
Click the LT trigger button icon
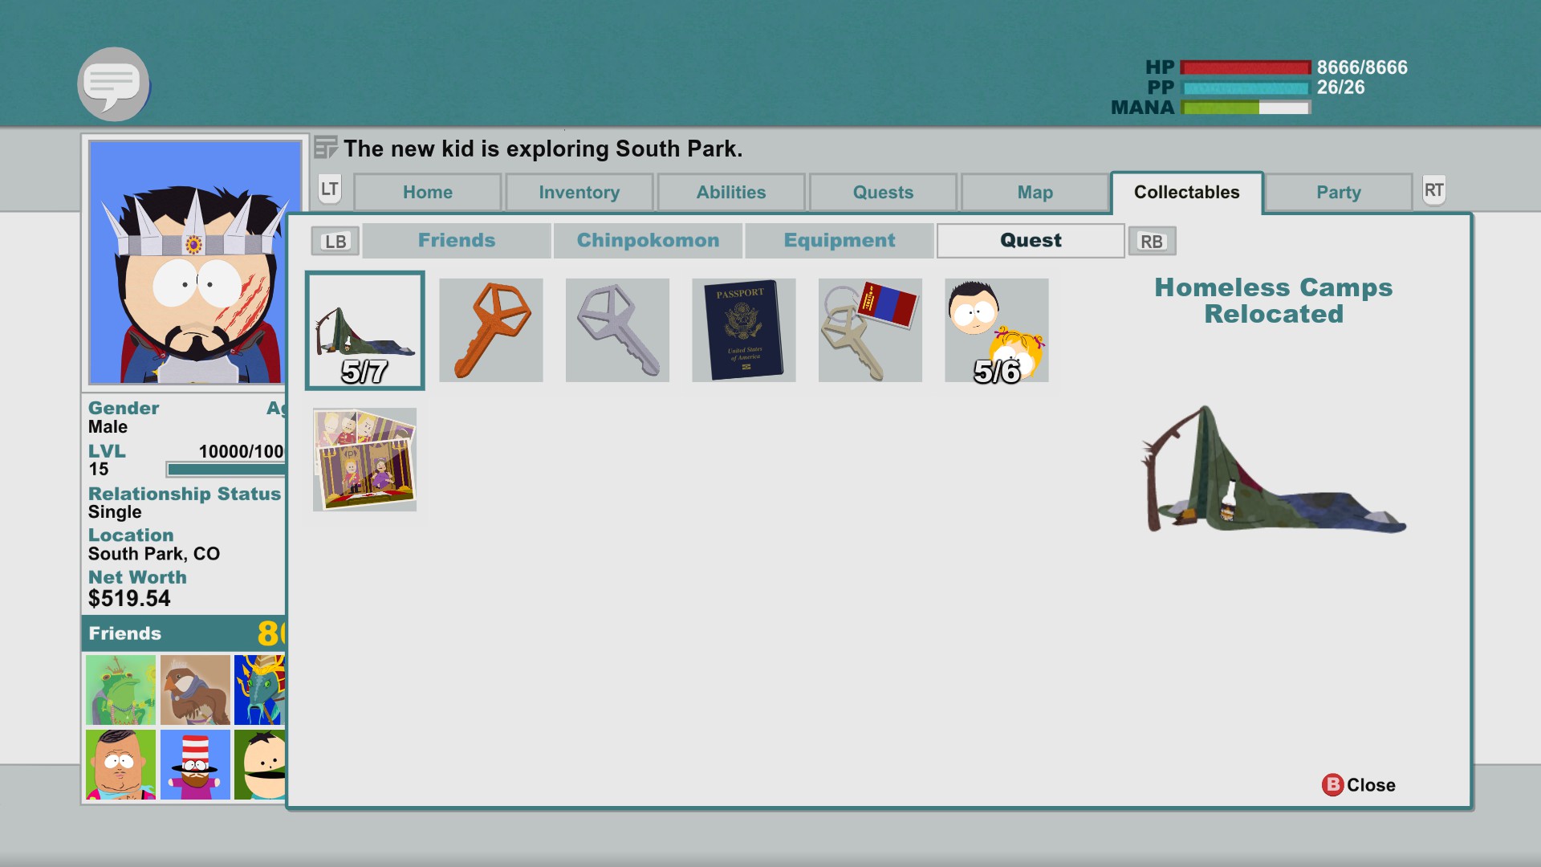pos(330,189)
